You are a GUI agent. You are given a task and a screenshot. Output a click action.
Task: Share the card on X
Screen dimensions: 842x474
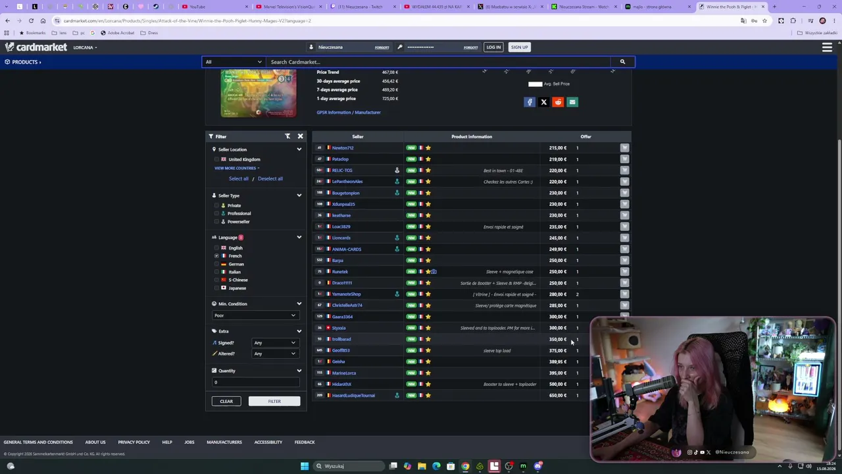(544, 102)
